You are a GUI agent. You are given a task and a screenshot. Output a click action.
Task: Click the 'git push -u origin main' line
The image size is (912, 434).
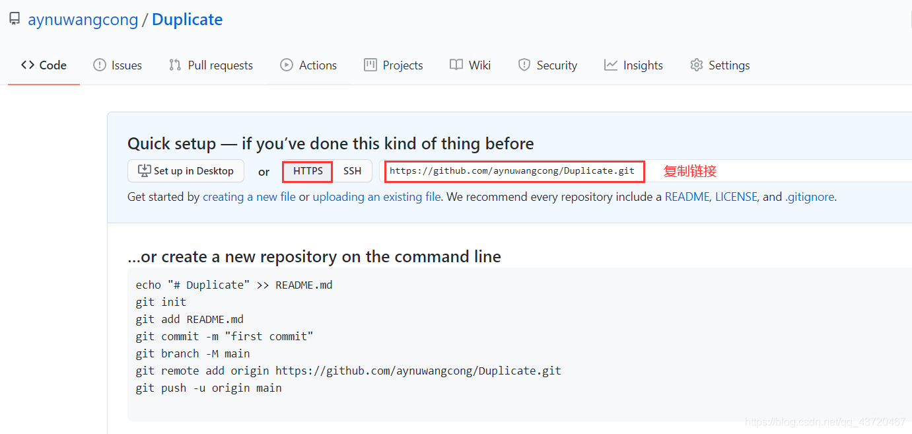[209, 388]
